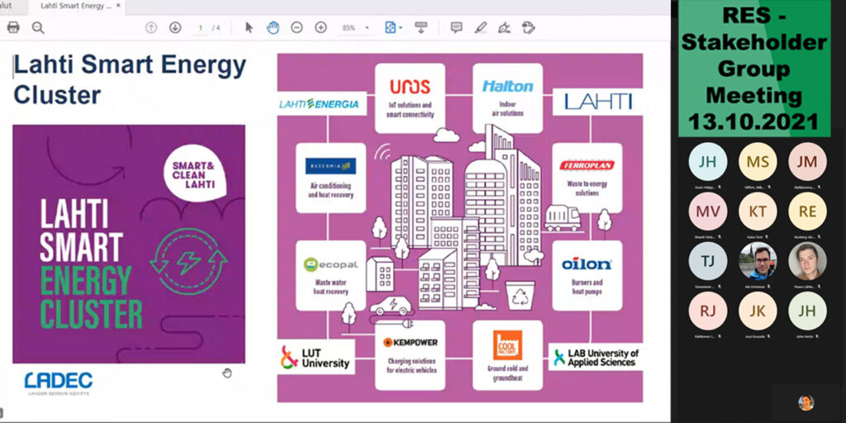Go to next page with down arrow
This screenshot has height=423, width=846.
pyautogui.click(x=175, y=27)
